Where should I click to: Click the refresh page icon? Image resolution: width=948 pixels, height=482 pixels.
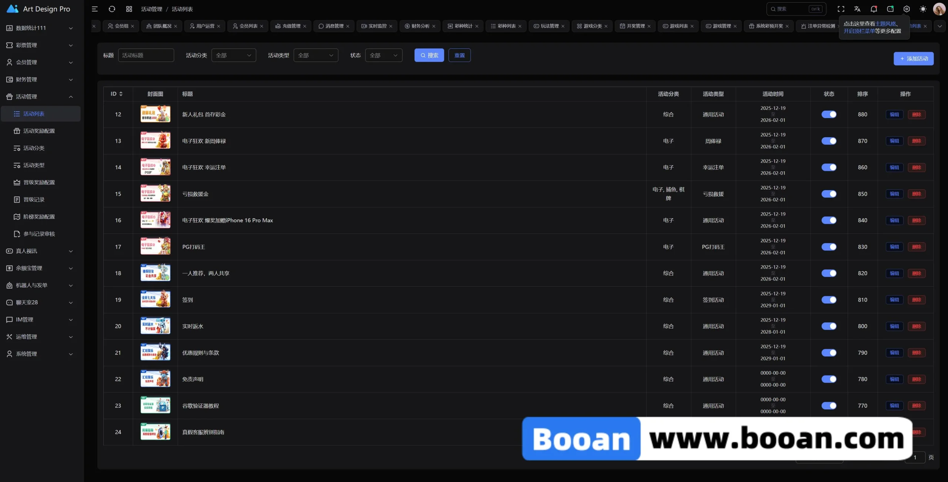(x=112, y=9)
